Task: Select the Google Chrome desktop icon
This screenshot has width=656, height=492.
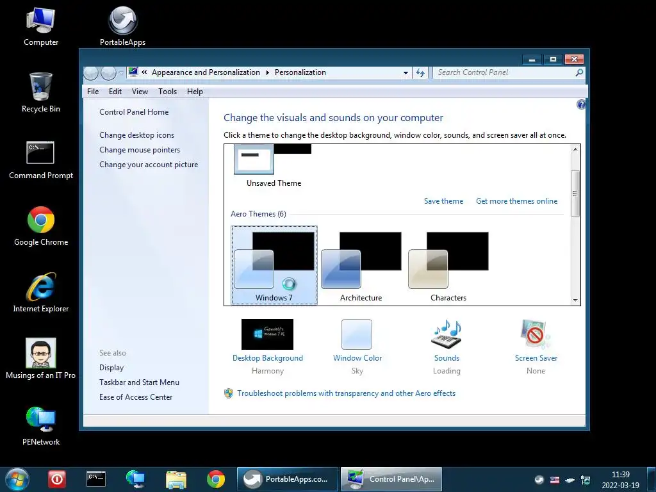Action: (x=40, y=226)
